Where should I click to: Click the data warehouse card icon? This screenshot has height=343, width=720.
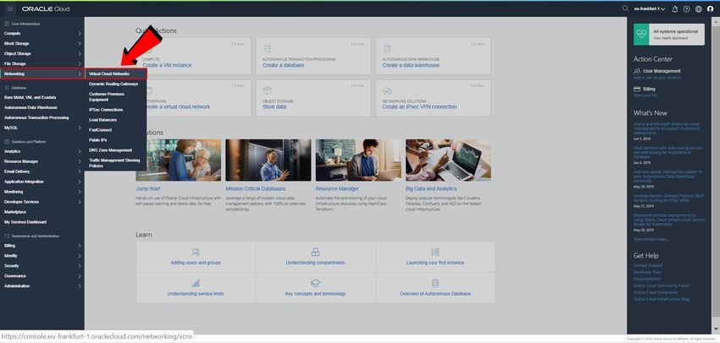tap(387, 48)
